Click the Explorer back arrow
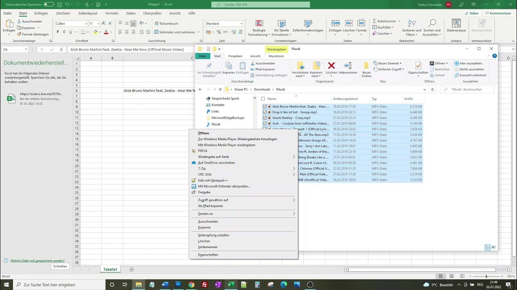This screenshot has height=290, width=517. pos(200,89)
